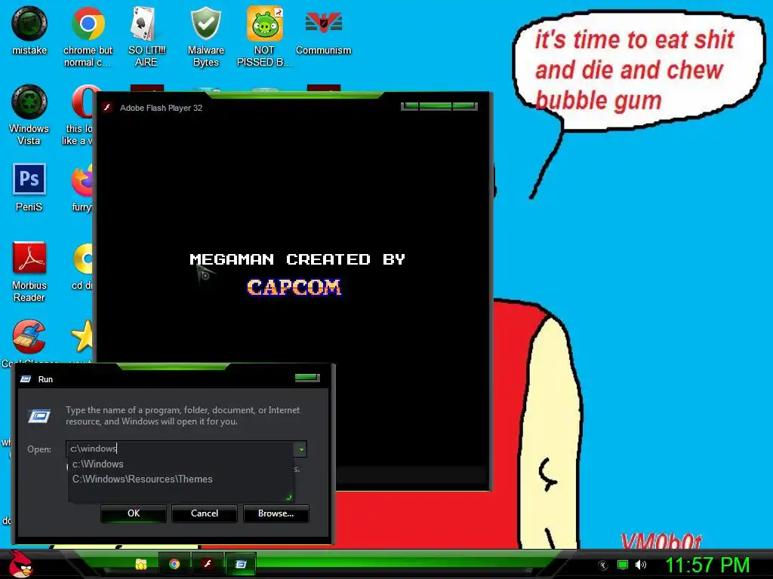Open the folder icon on taskbar
Viewport: 773px width, 579px height.
[141, 564]
